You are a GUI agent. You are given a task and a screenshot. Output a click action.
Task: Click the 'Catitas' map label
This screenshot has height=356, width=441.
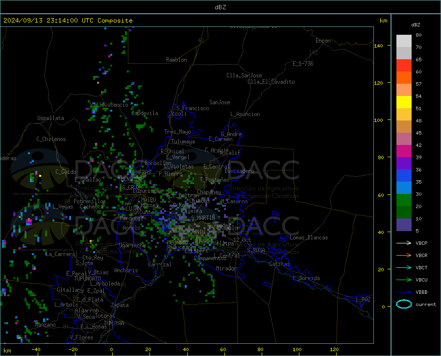(280, 264)
